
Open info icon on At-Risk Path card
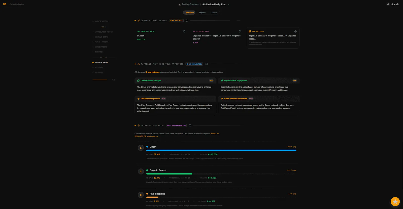pyautogui.click(x=240, y=31)
